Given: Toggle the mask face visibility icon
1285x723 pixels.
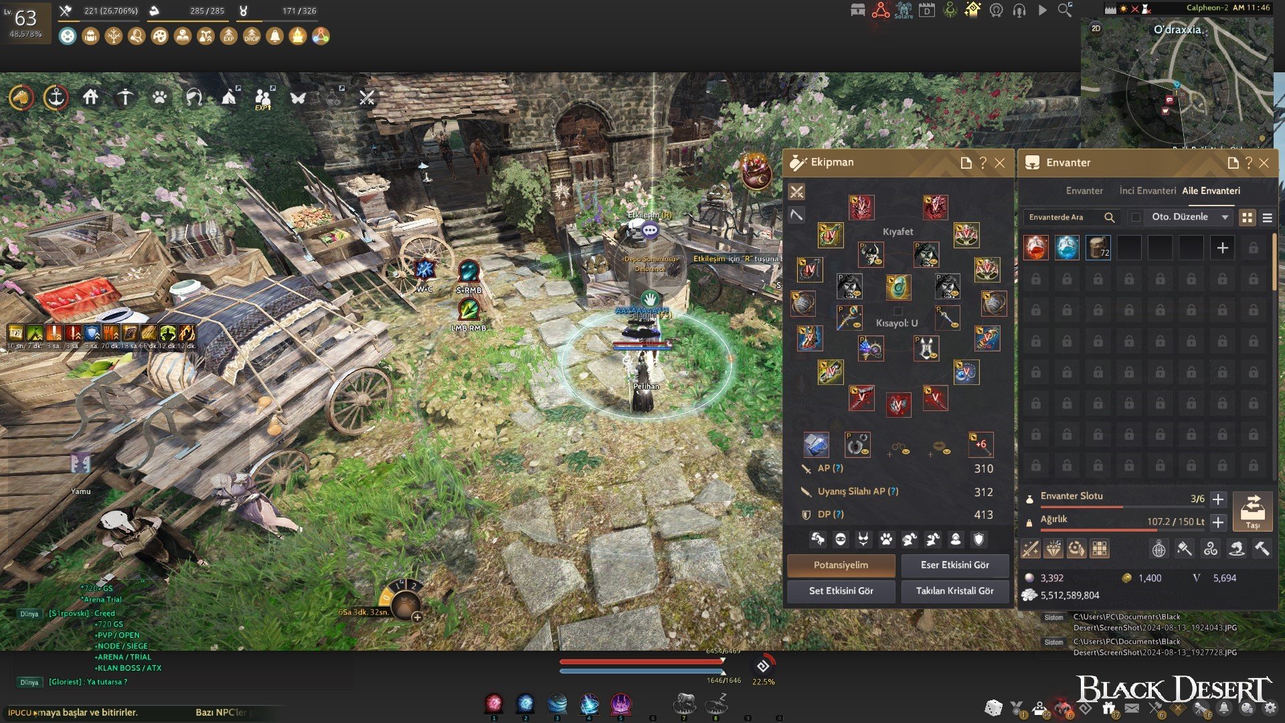Looking at the screenshot, I should pos(841,540).
